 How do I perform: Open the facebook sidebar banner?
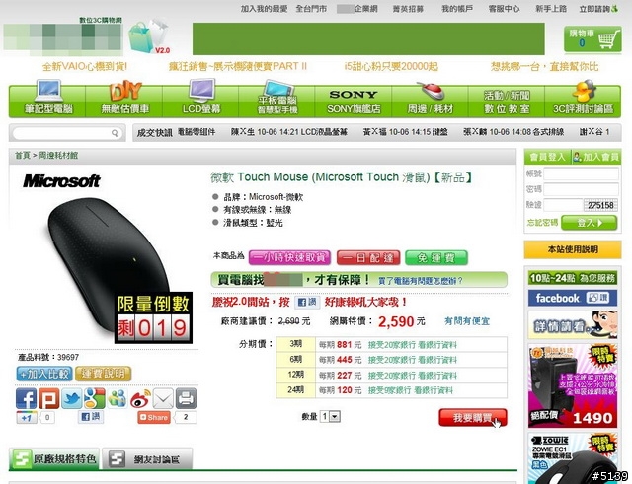click(x=573, y=298)
